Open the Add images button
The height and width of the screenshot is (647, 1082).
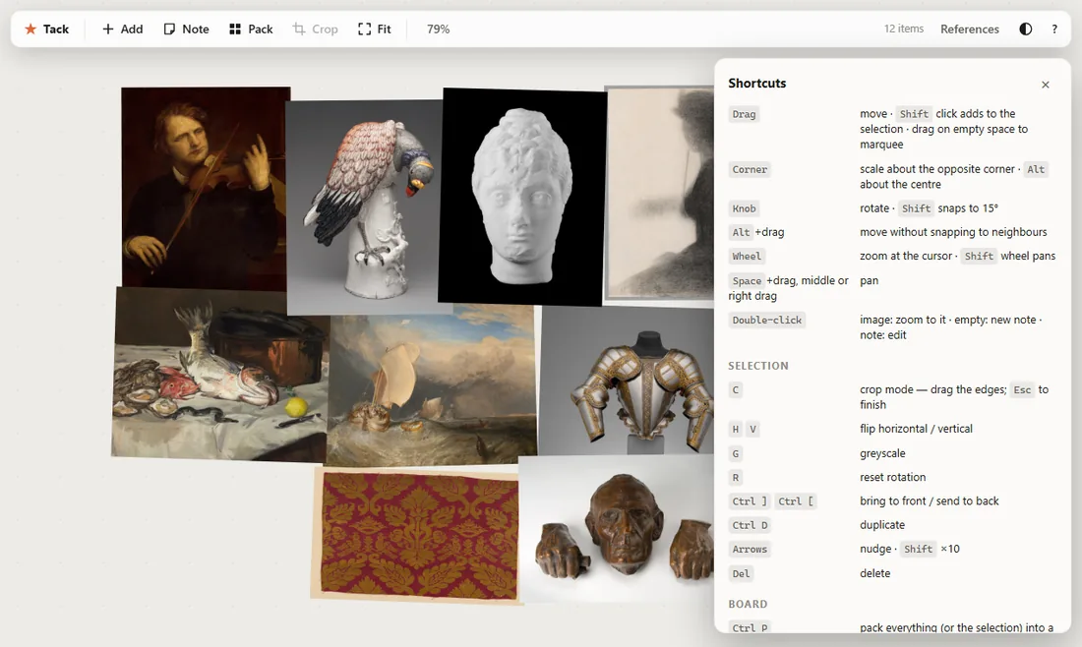[122, 29]
